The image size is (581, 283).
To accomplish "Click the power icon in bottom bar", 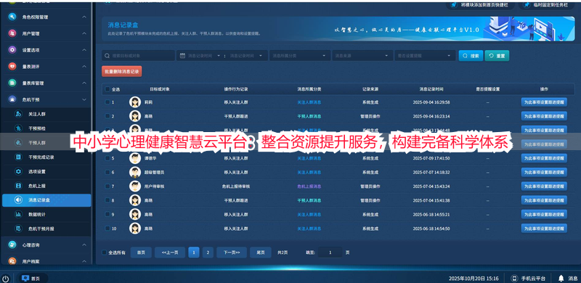I will (6, 278).
